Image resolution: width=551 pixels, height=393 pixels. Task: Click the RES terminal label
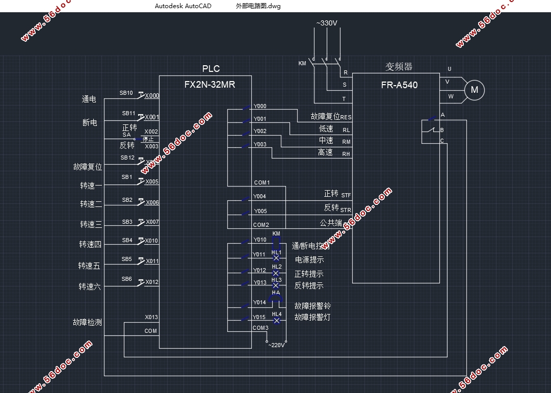coord(346,117)
